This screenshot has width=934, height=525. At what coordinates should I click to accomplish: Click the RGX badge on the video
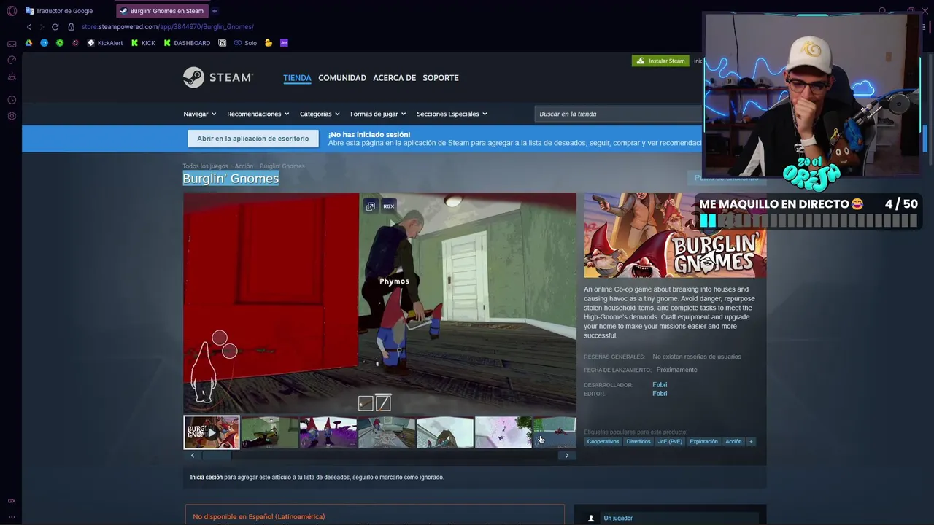coord(389,206)
